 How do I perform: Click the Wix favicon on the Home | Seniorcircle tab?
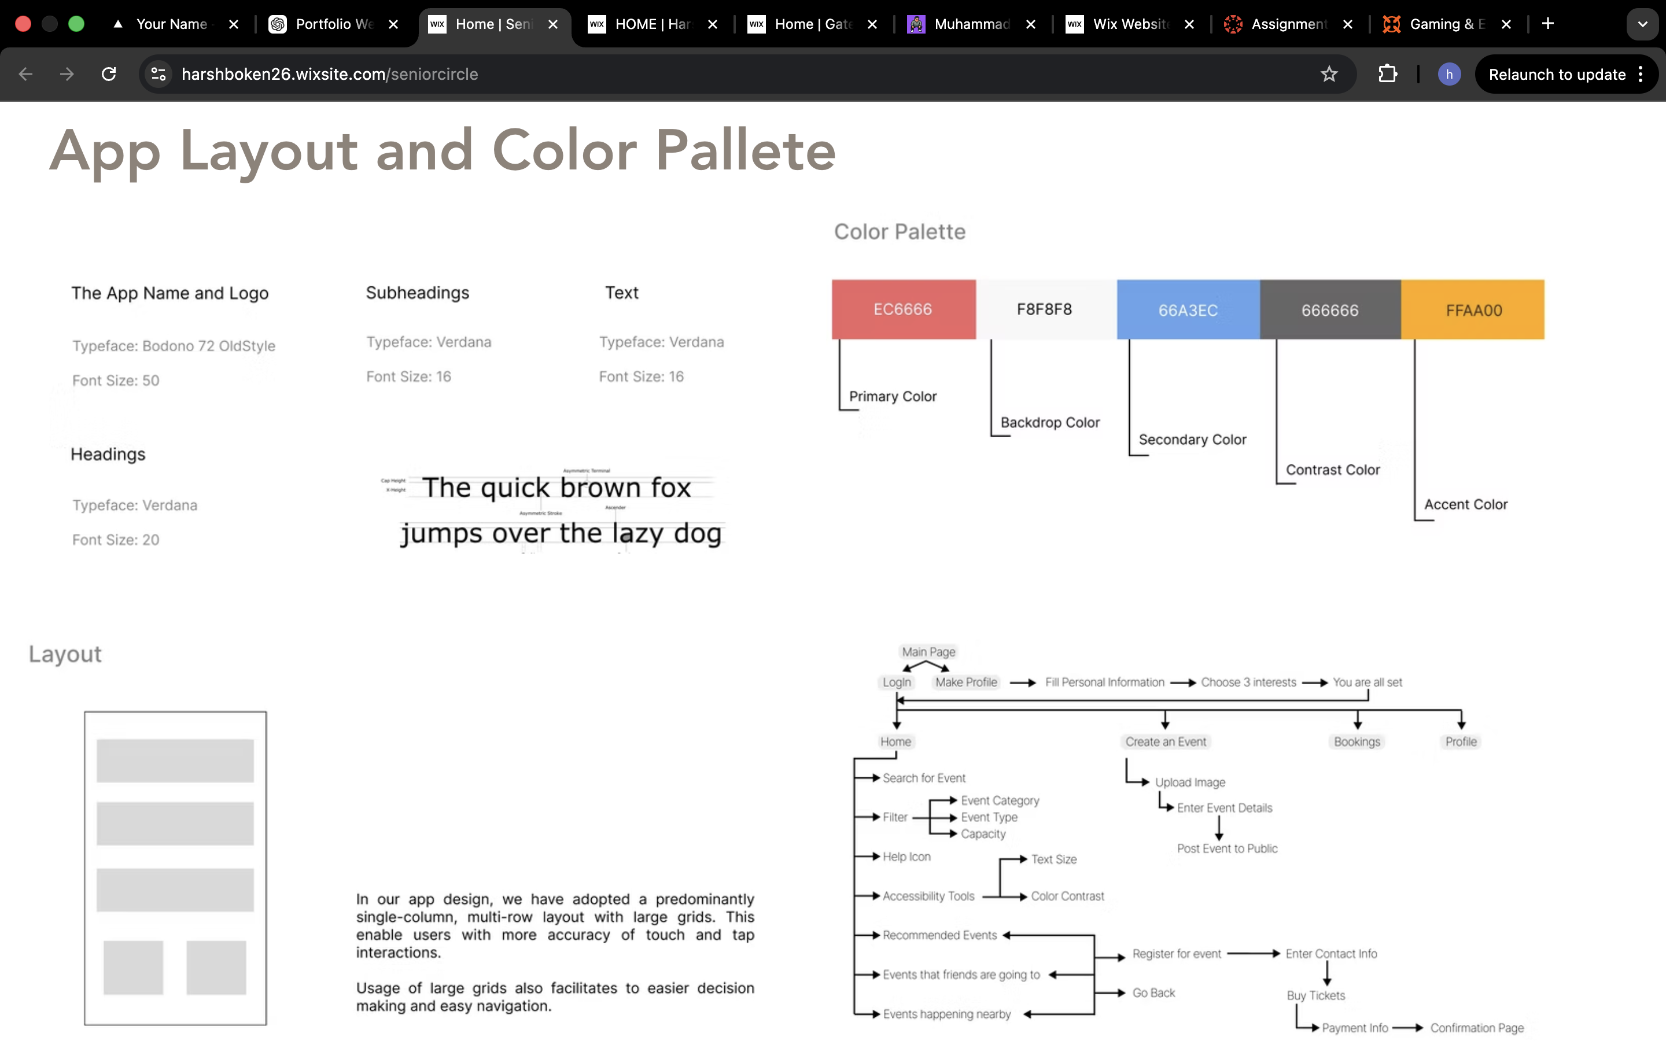(x=437, y=24)
